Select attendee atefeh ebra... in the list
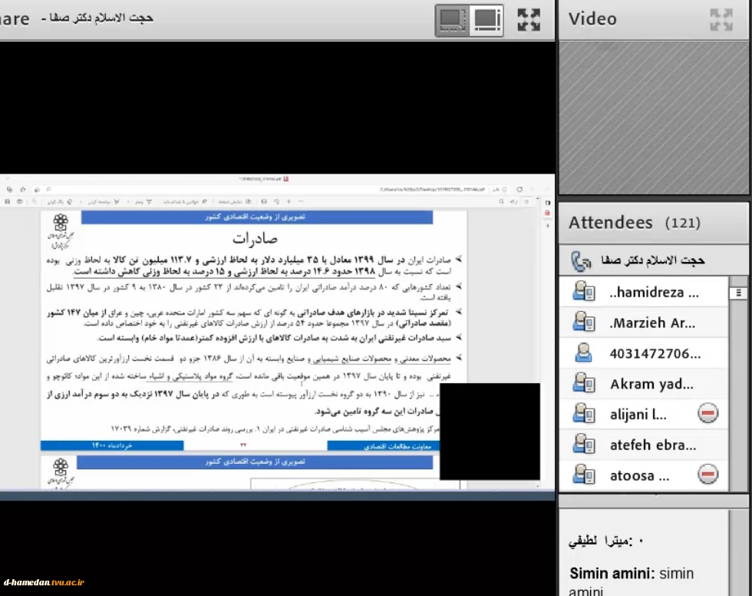This screenshot has height=596, width=752. click(644, 445)
